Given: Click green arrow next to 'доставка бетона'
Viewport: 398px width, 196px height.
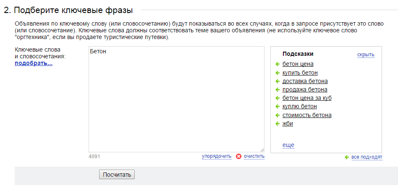Looking at the screenshot, I should pos(278,81).
